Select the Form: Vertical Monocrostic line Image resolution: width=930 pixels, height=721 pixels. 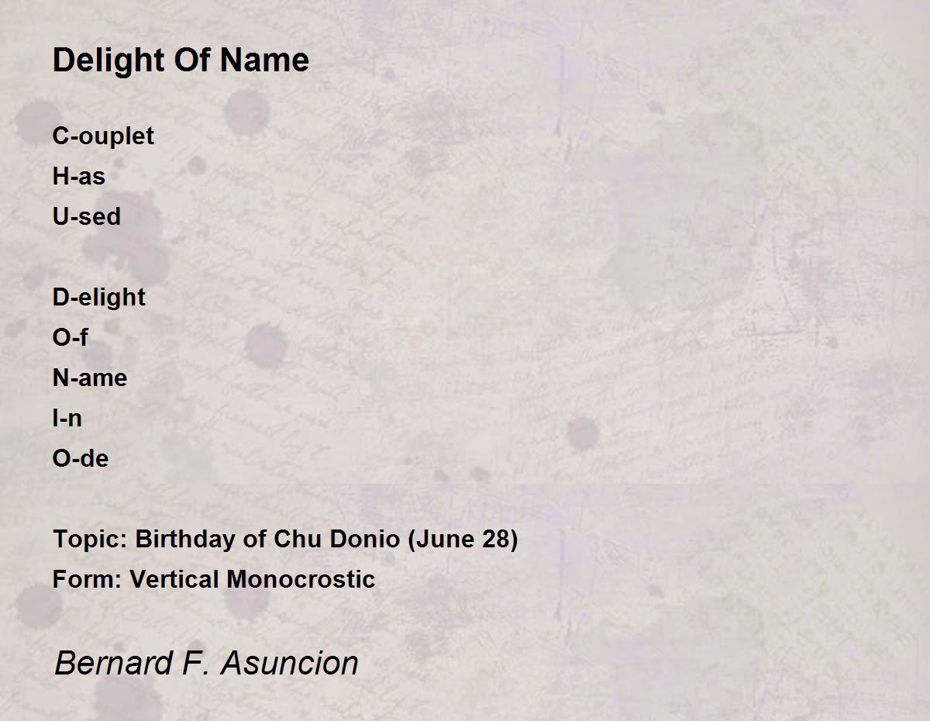pyautogui.click(x=214, y=580)
